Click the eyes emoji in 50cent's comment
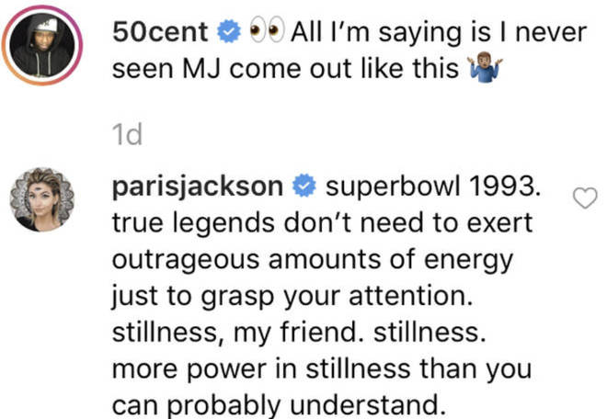The width and height of the screenshot is (607, 419). [267, 30]
